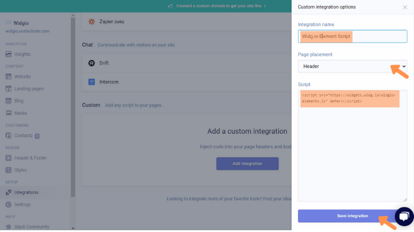Click widgio.unstacksite.com domain text
The width and height of the screenshot is (414, 232).
27,31
